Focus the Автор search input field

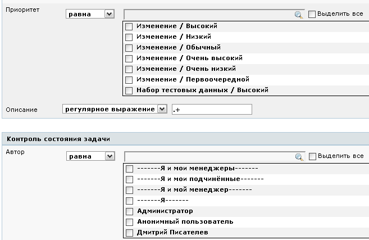(x=208, y=157)
